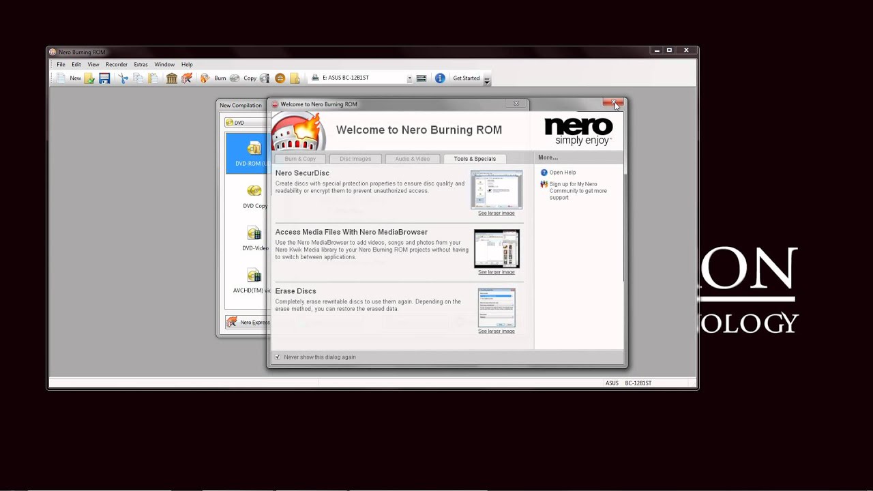Image resolution: width=873 pixels, height=491 pixels.
Task: Click the New compilation document icon in toolbar
Action: point(61,78)
